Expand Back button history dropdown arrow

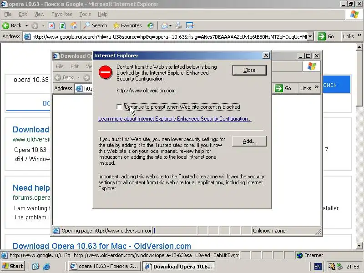tap(26, 25)
